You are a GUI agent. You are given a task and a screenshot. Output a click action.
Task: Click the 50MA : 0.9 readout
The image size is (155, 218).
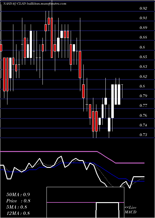(18, 195)
